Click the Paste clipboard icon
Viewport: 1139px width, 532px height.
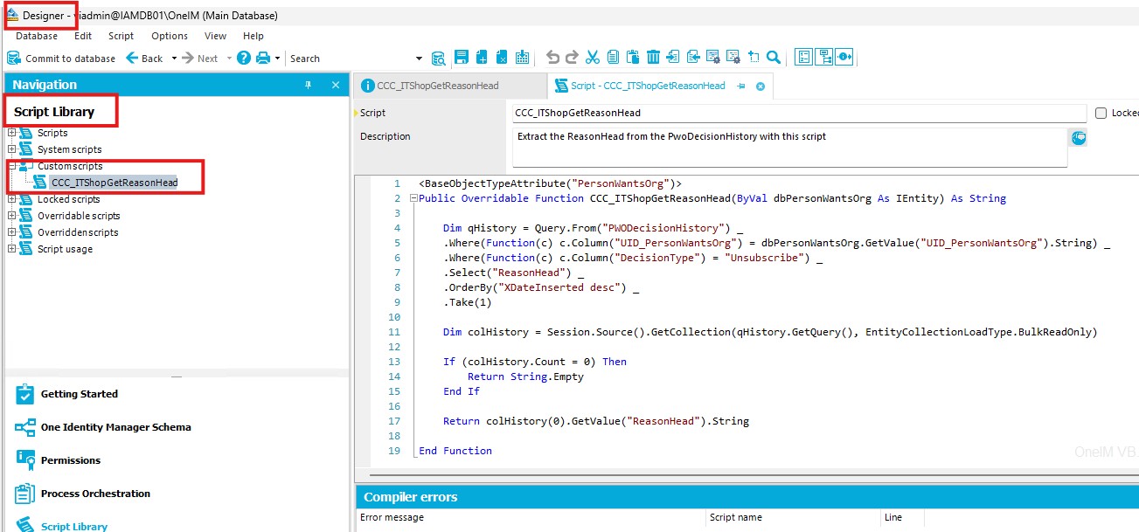click(633, 58)
